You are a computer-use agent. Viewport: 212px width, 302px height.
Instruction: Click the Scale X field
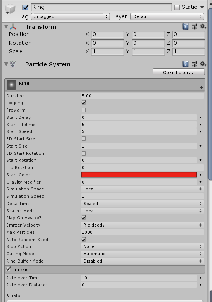(x=108, y=51)
